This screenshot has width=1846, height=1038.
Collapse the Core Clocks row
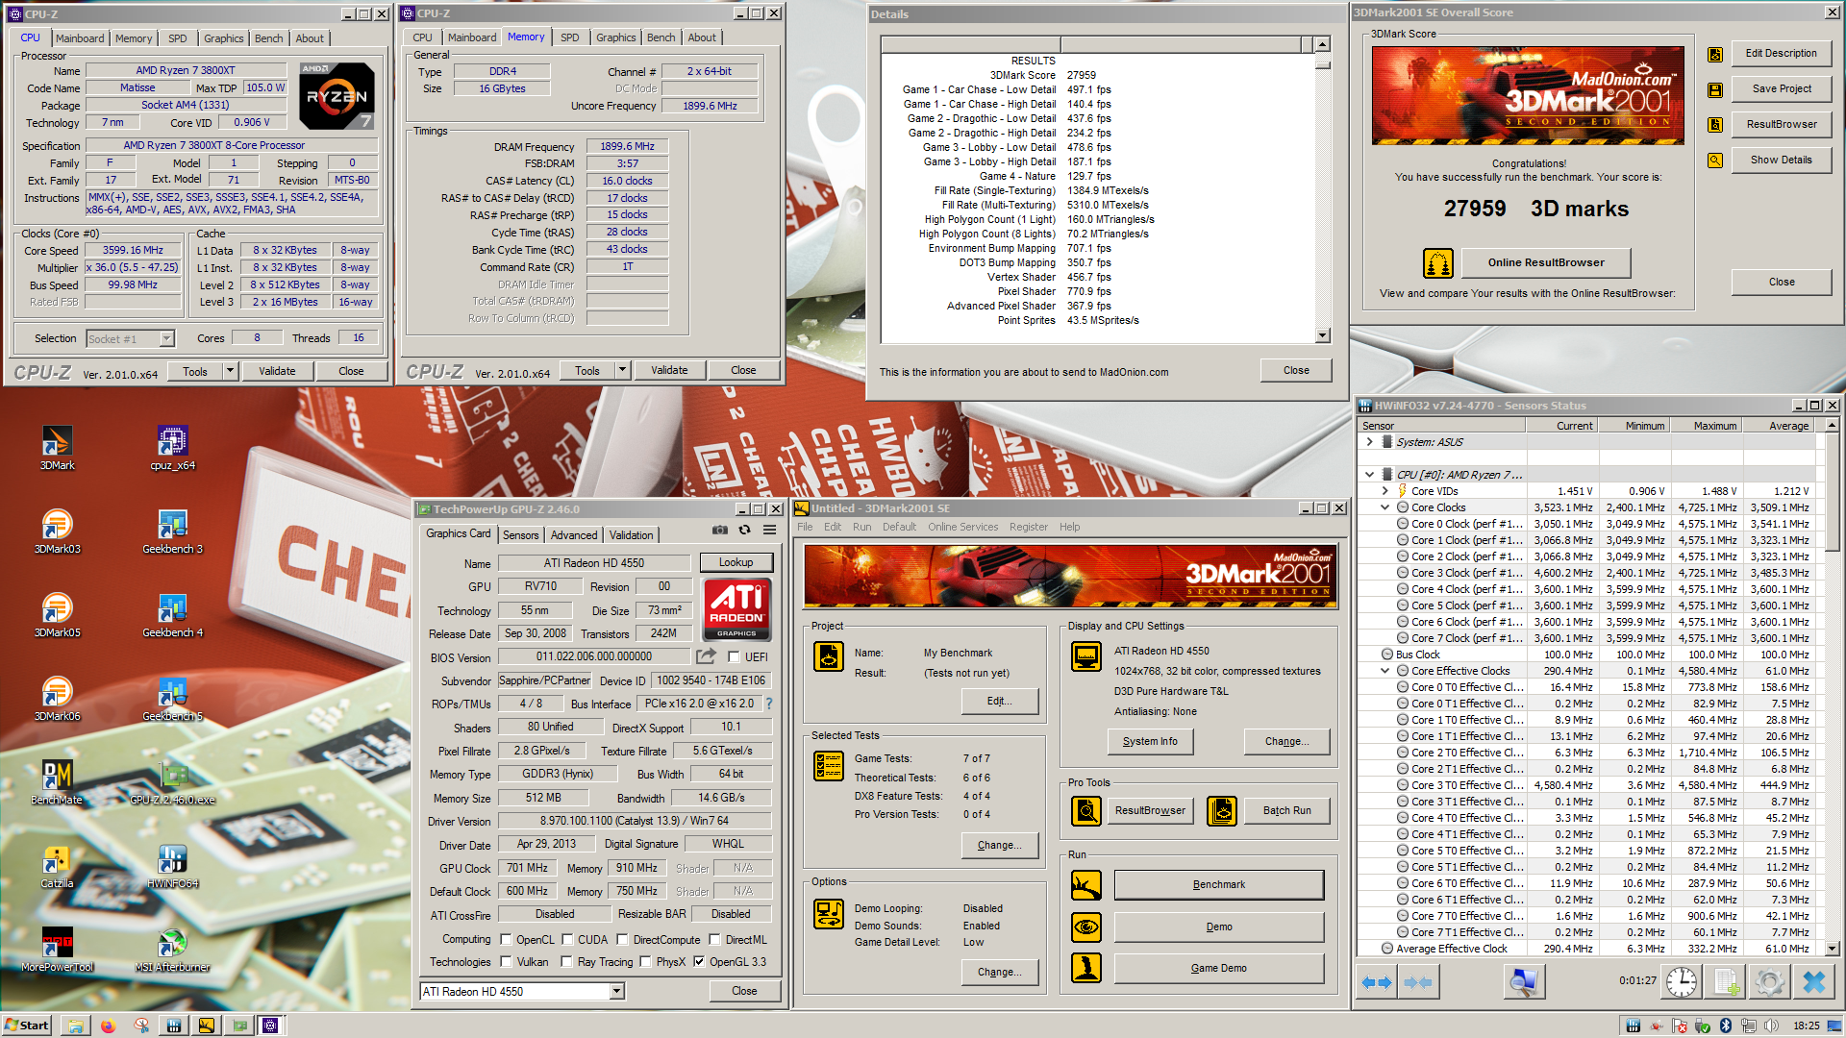click(1385, 507)
